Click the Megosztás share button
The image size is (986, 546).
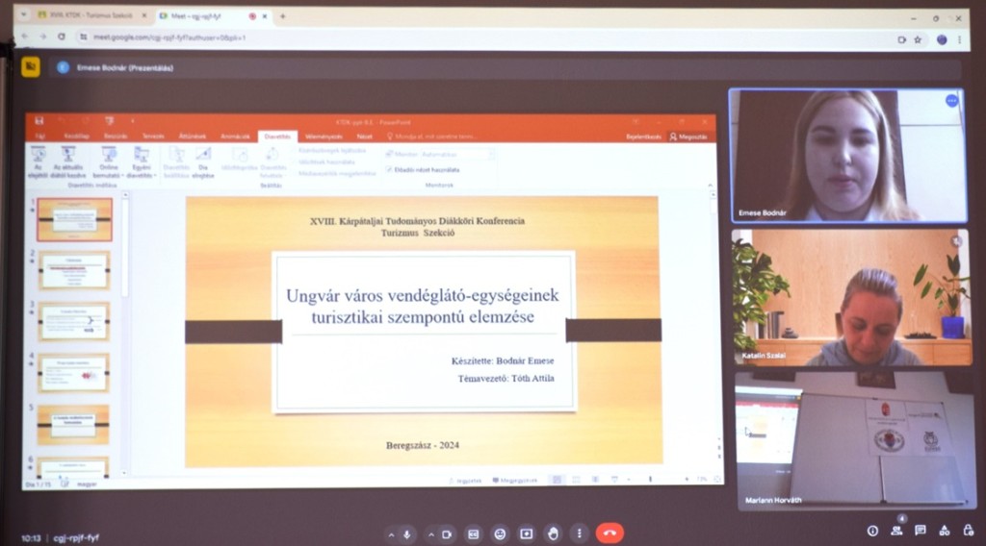pyautogui.click(x=688, y=136)
